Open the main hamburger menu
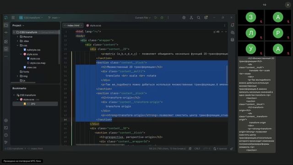Image resolution: width=293 pixels, height=165 pixels. point(13,17)
